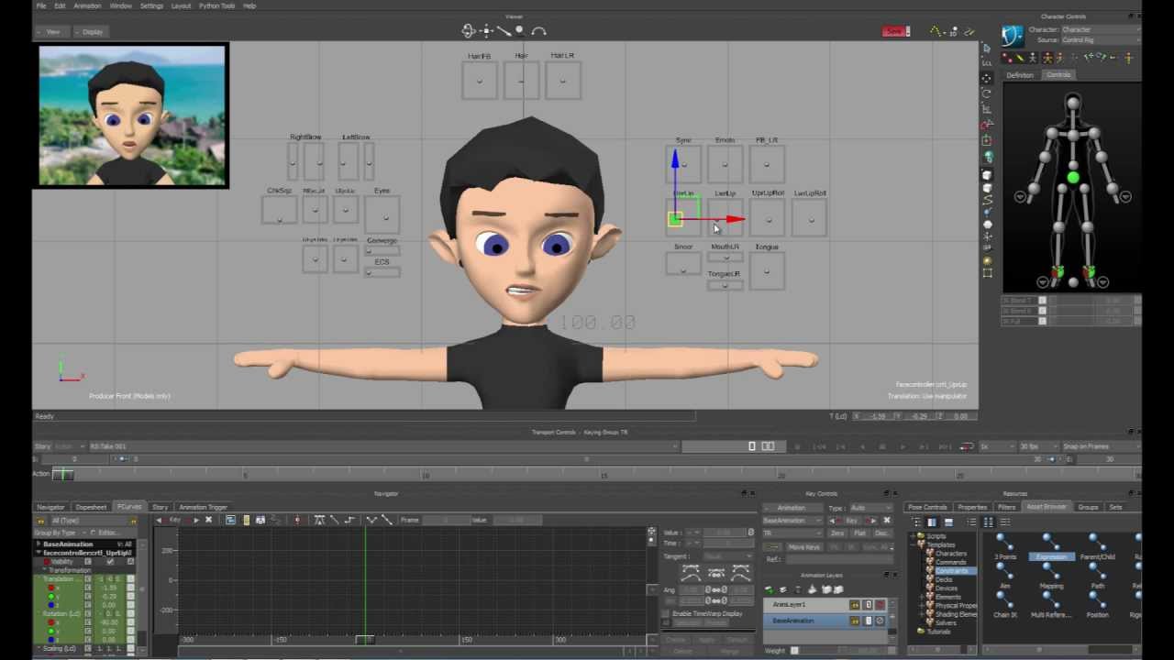Screen dimensions: 1174x660
Task: Expand the BaseAnimation node in FCurves list
Action: point(39,544)
